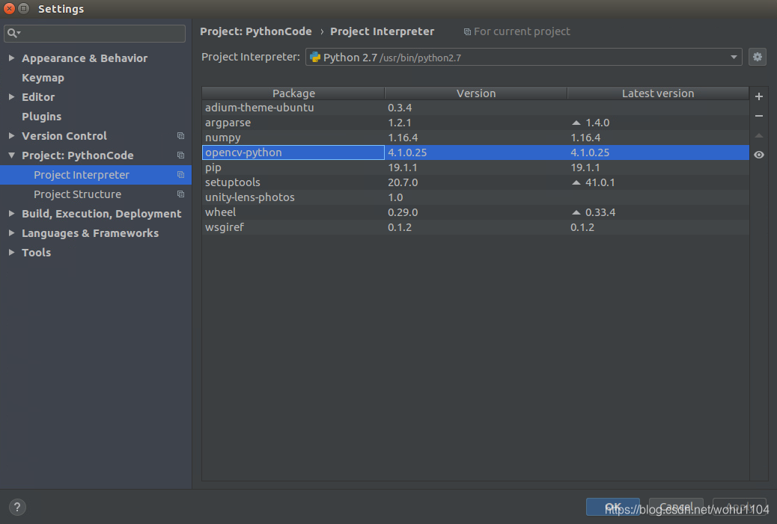This screenshot has height=524, width=777.
Task: Sort by Version column header
Action: pyautogui.click(x=476, y=93)
